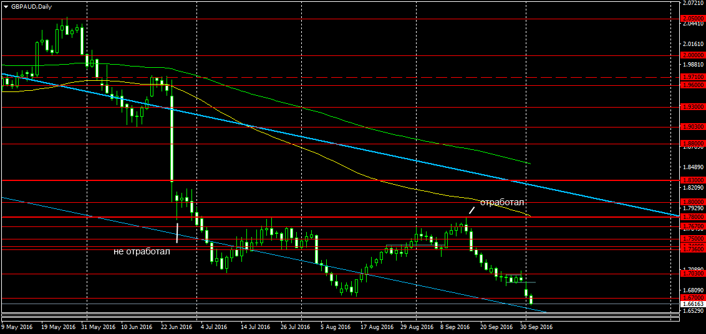Click the 17 Aug 2016 date label
The height and width of the screenshot is (334, 706).
pyautogui.click(x=377, y=327)
